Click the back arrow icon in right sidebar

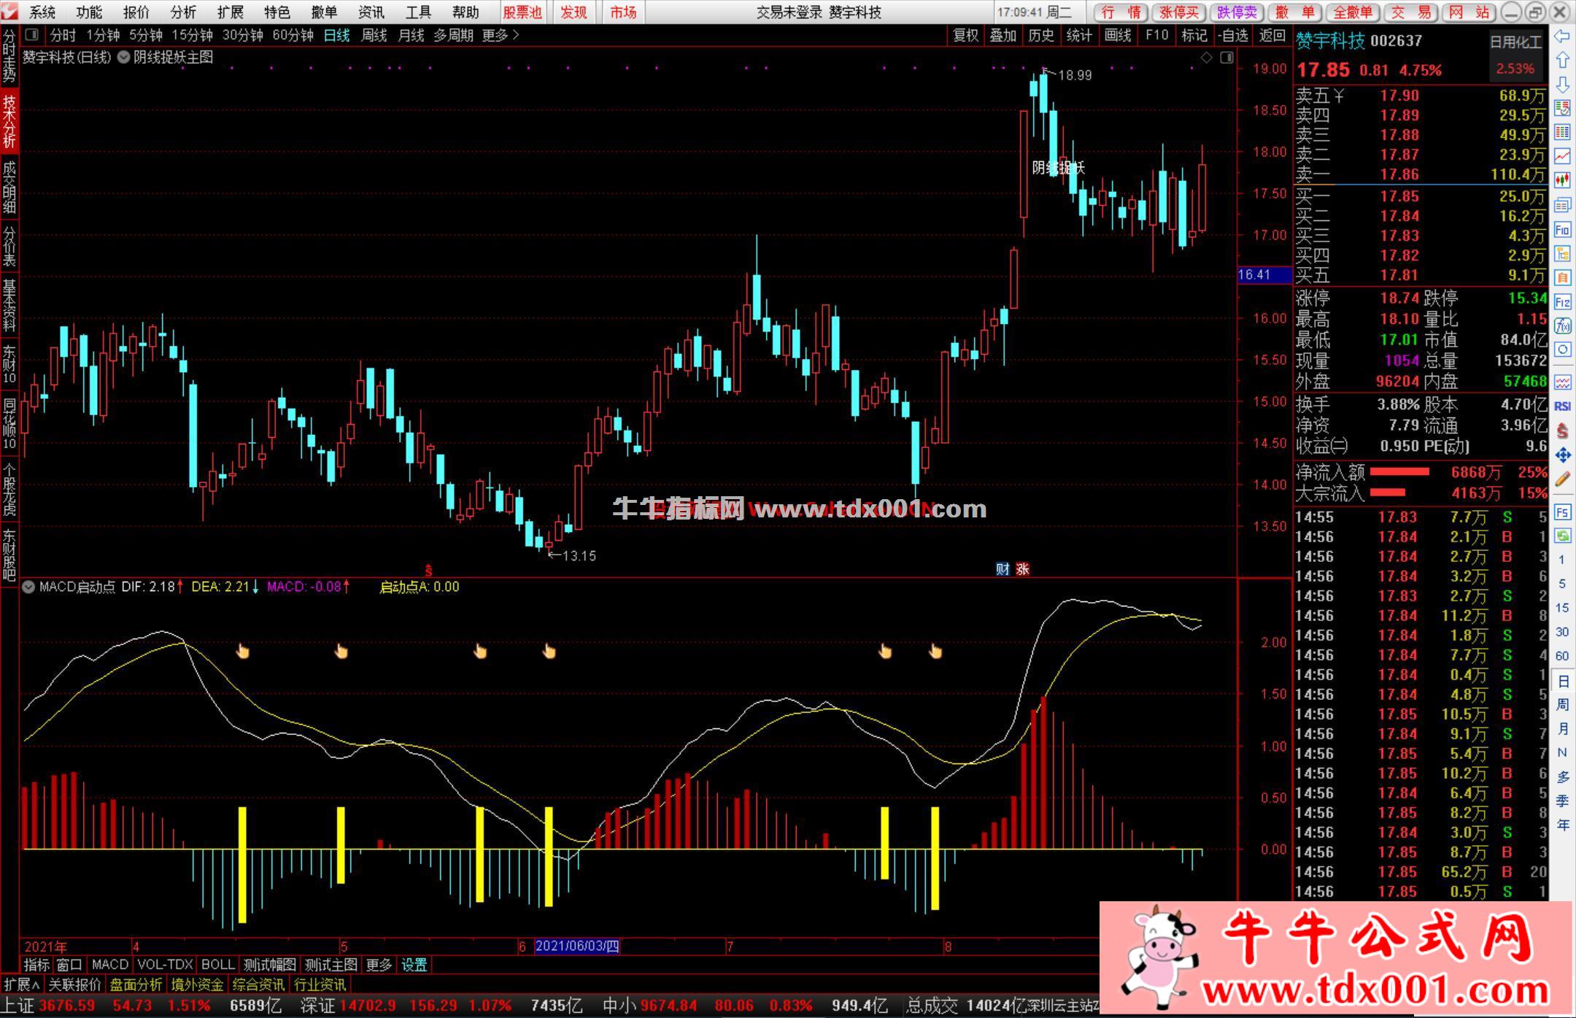pyautogui.click(x=1562, y=36)
